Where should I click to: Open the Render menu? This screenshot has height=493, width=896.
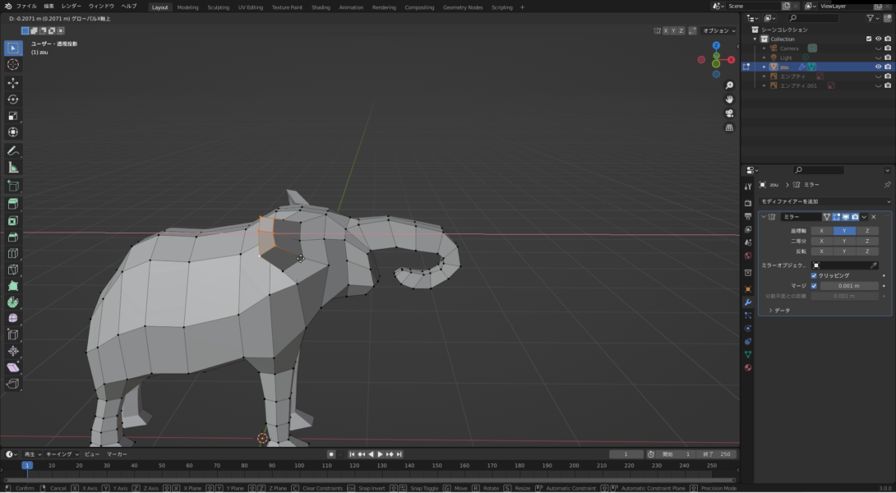tap(71, 7)
